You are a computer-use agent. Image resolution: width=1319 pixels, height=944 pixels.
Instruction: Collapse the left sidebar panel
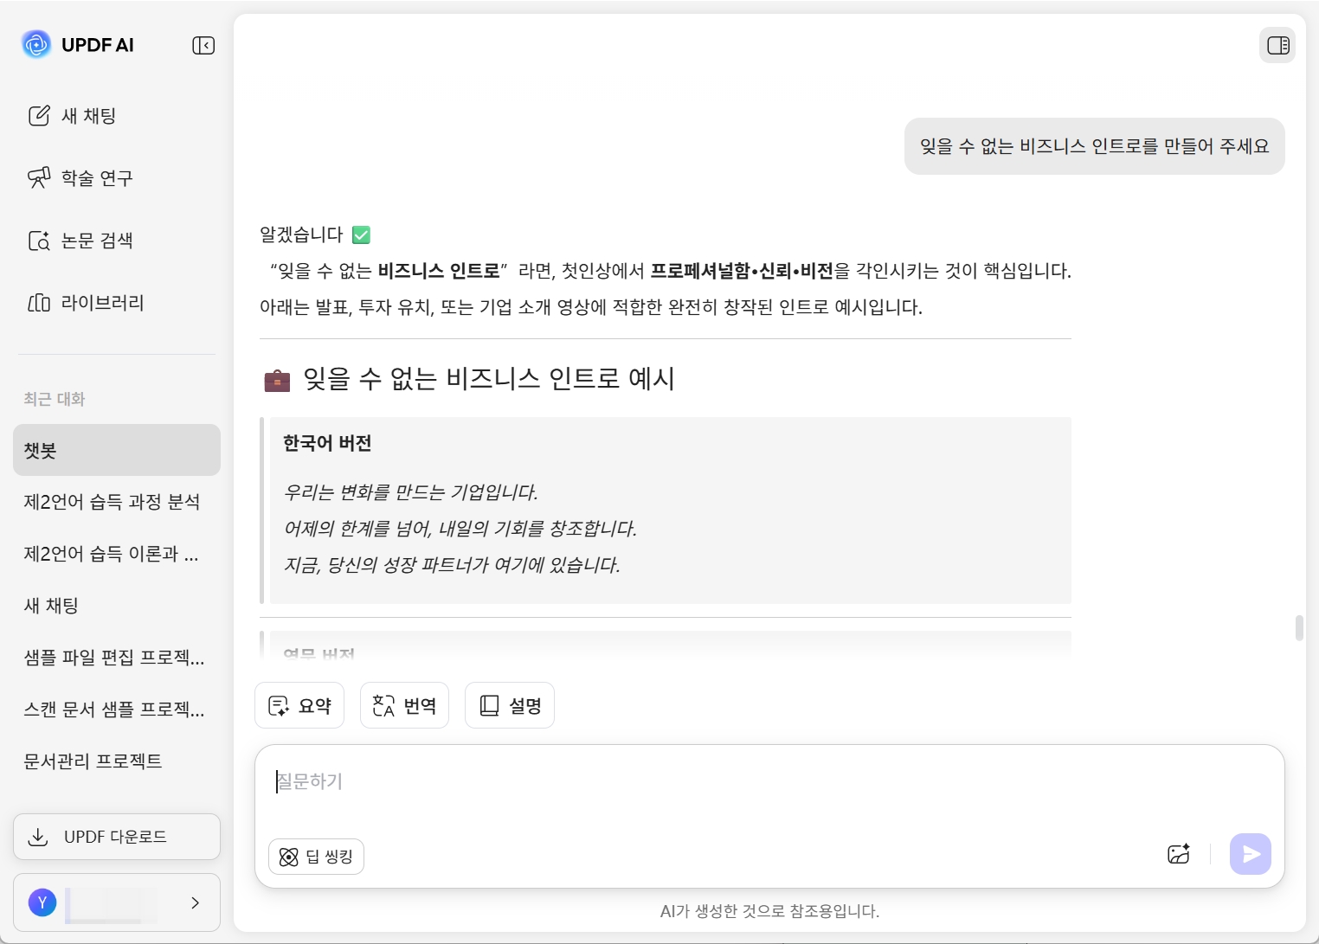[x=203, y=45]
